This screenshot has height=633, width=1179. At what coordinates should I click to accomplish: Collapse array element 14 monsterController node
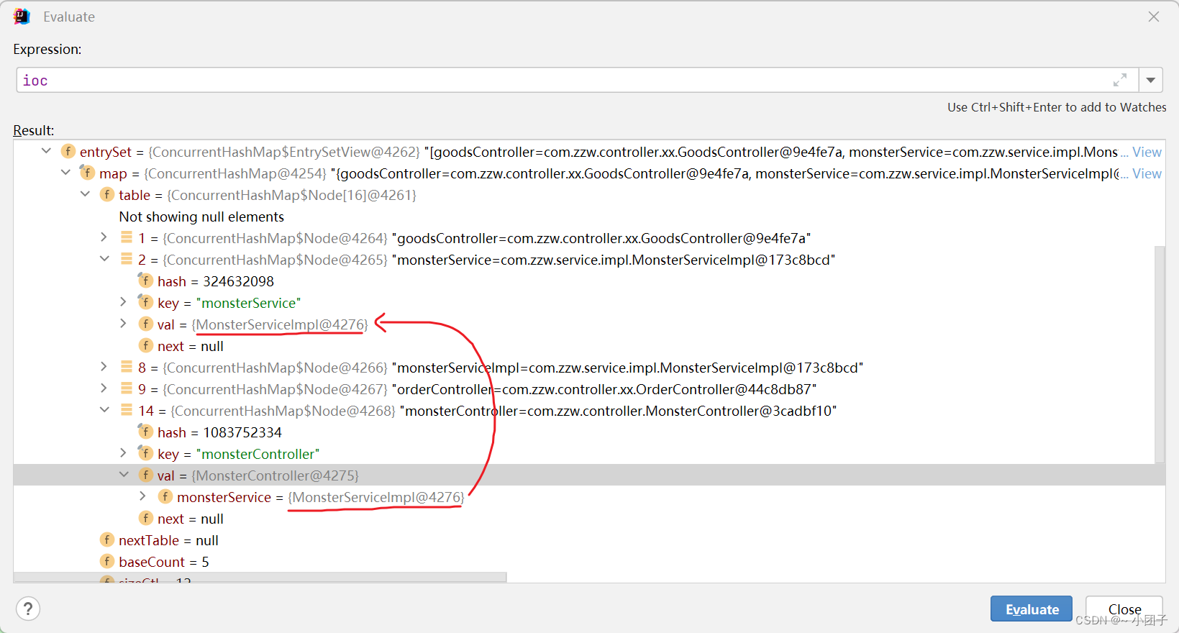pos(104,410)
